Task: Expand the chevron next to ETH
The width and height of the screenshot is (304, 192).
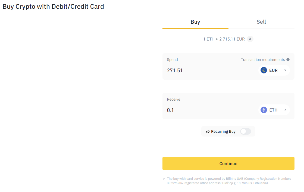Action: click(x=285, y=110)
